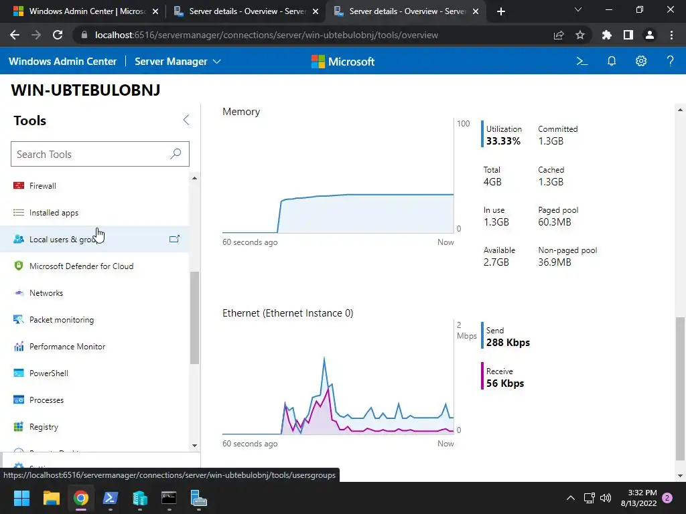Open the Firewall tool icon
The image size is (686, 514).
(x=18, y=186)
